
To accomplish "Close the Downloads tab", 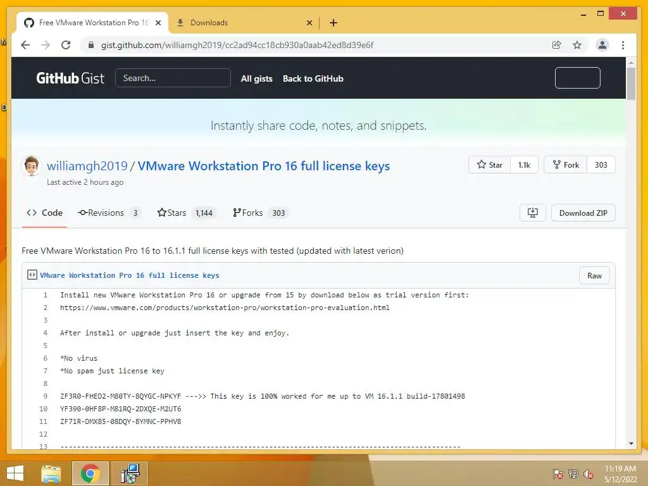I will tap(309, 23).
